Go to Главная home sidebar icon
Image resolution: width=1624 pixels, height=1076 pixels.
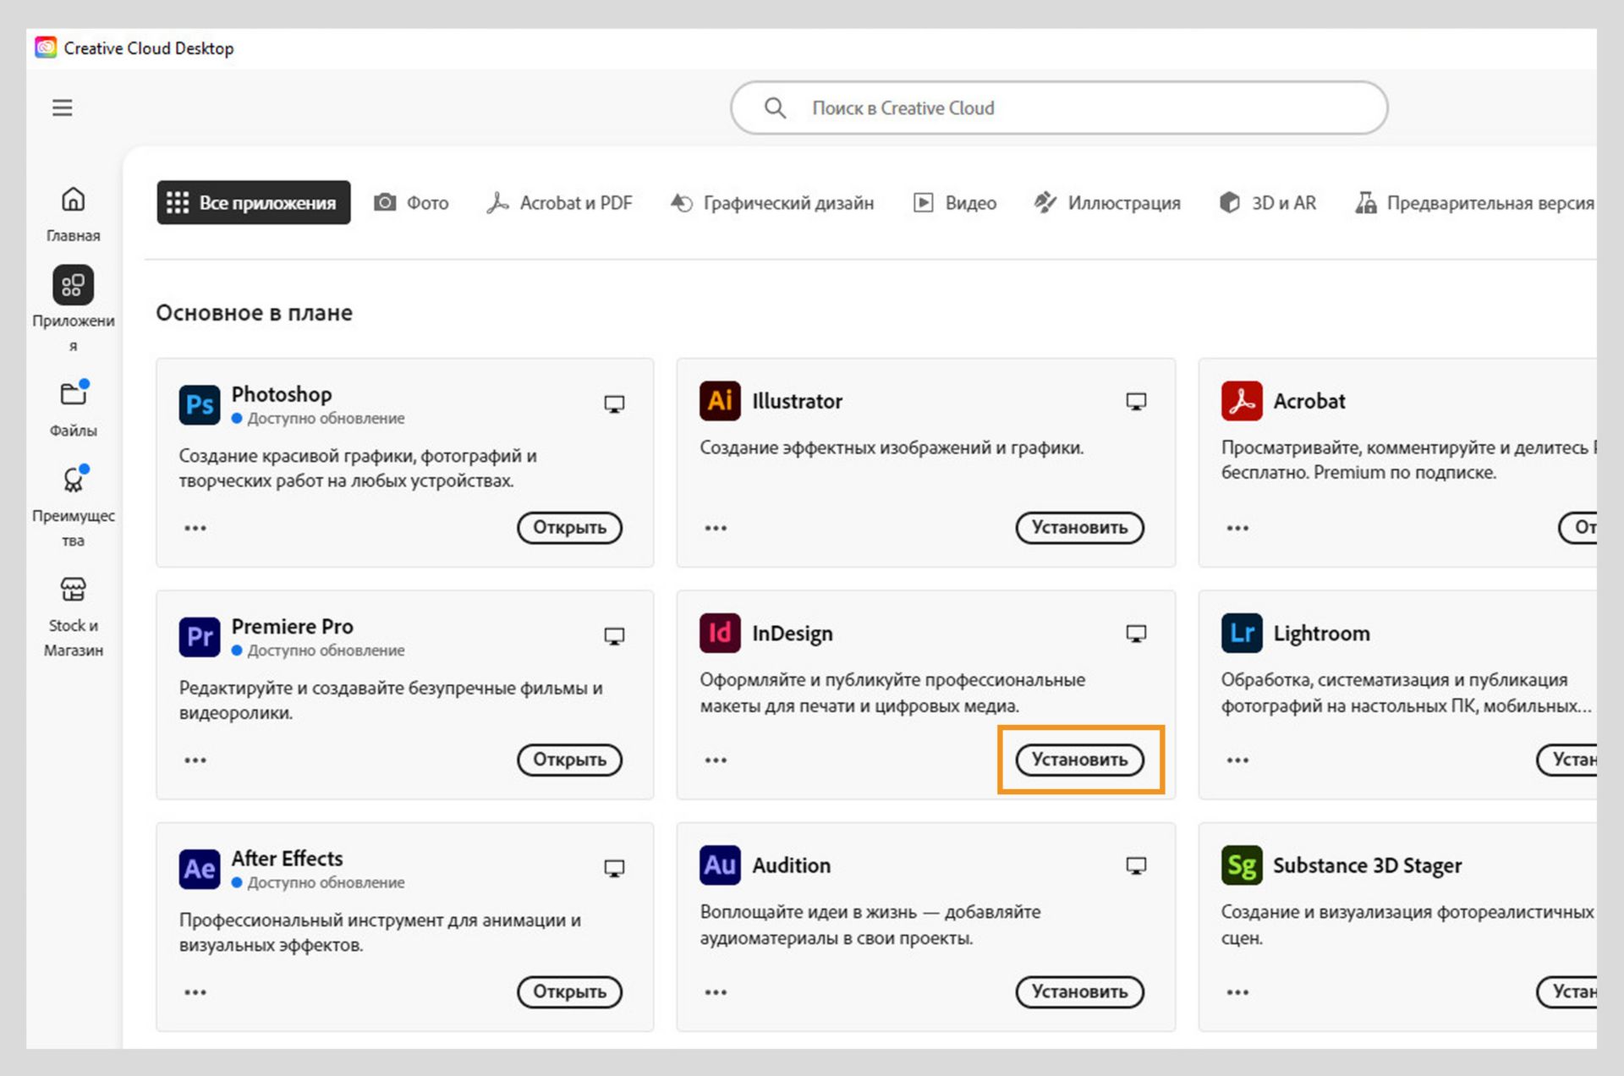(x=73, y=200)
